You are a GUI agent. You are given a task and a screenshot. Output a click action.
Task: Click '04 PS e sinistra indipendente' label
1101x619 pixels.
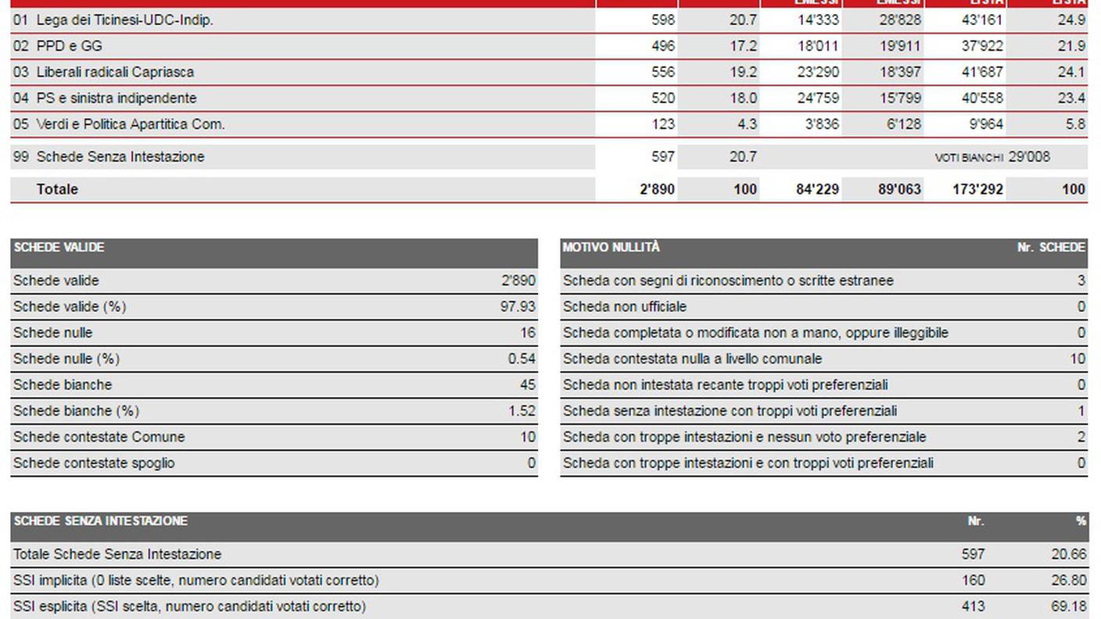105,98
